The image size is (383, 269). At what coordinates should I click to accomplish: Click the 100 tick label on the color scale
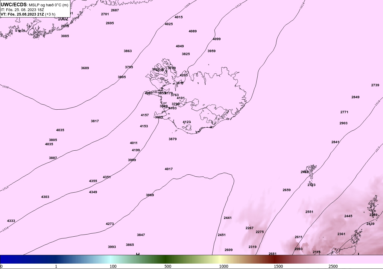tap(113, 266)
